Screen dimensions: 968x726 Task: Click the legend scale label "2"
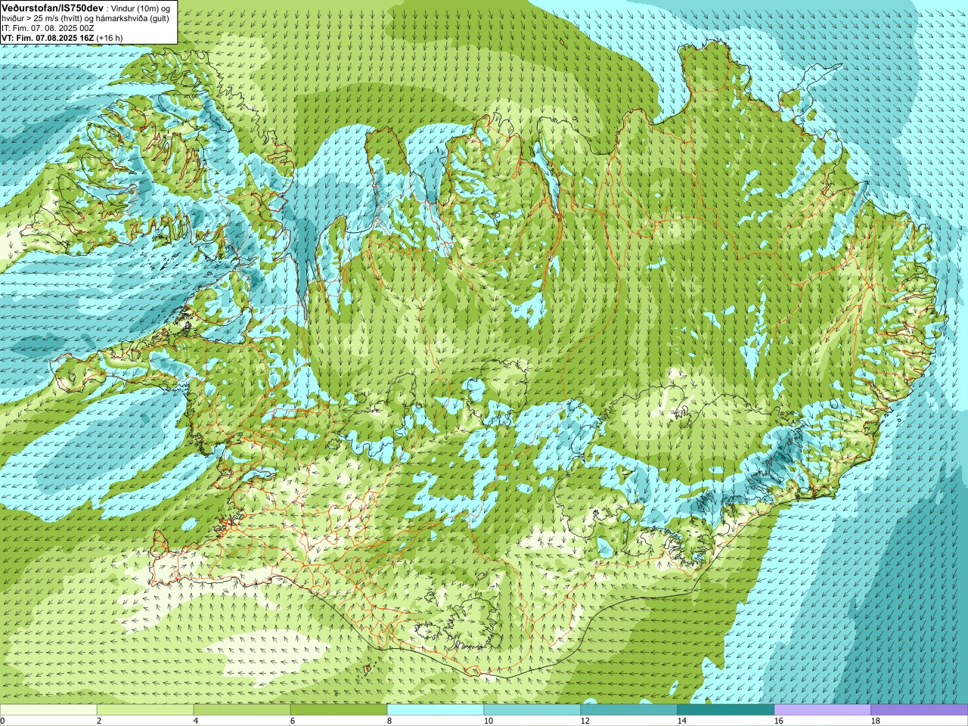99,721
